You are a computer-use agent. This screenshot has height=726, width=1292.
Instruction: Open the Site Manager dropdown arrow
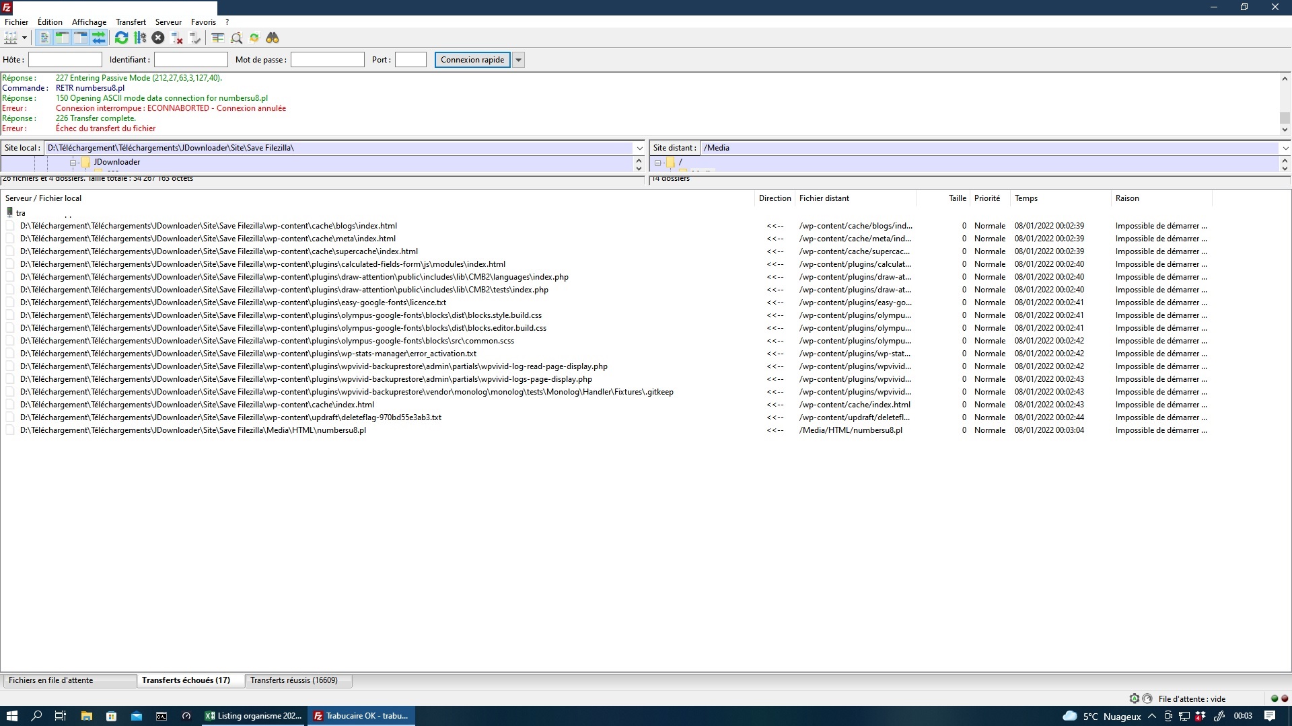[x=24, y=38]
